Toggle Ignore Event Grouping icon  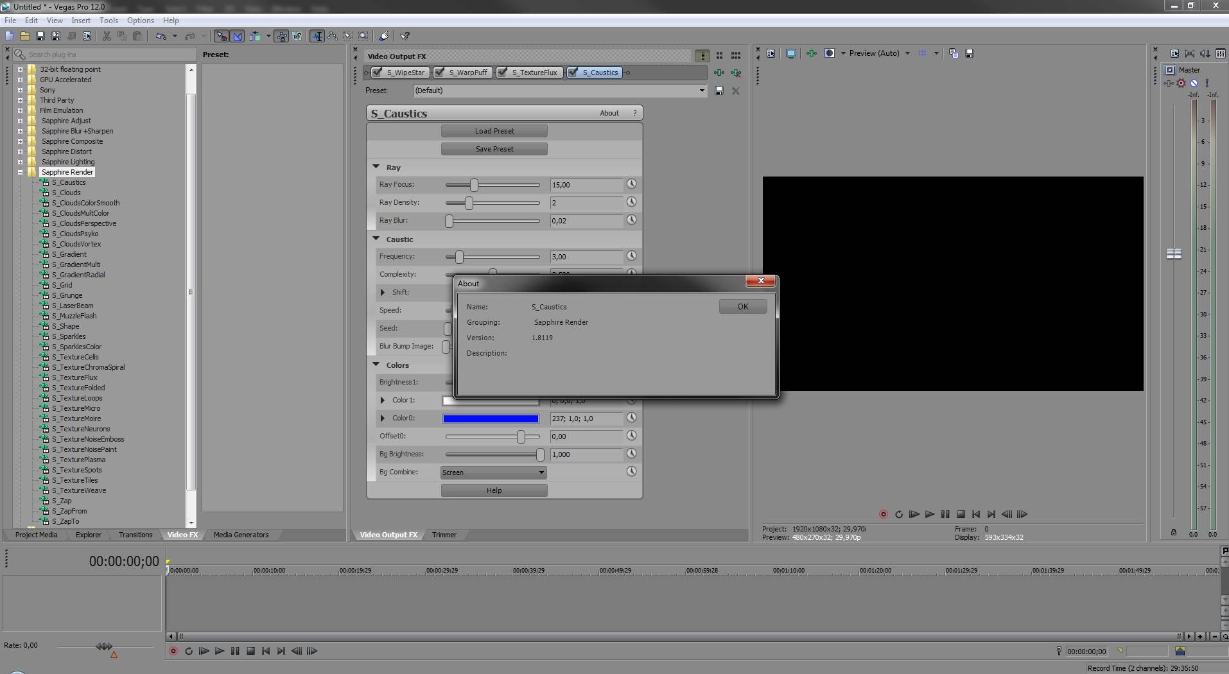pos(297,37)
